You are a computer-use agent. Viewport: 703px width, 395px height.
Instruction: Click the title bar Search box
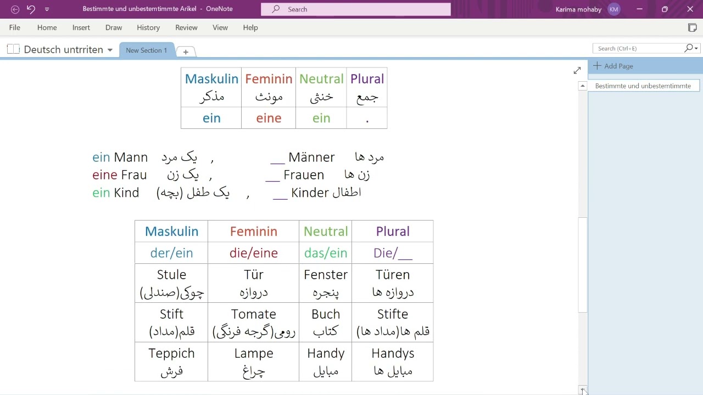tap(356, 9)
